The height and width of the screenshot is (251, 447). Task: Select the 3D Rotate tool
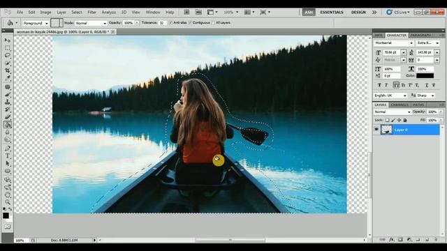(x=8, y=180)
